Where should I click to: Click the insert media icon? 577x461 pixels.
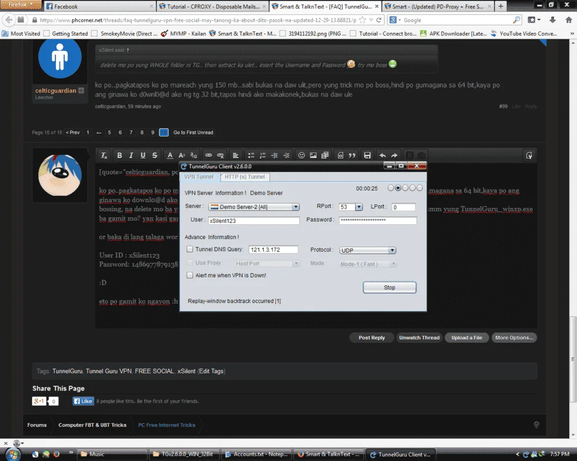coord(325,156)
